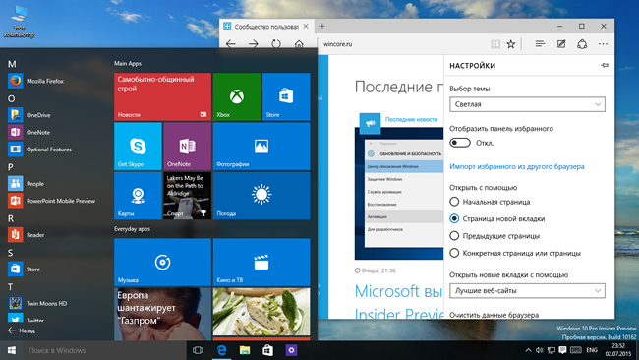Go forward in Edge browser

click(x=253, y=44)
